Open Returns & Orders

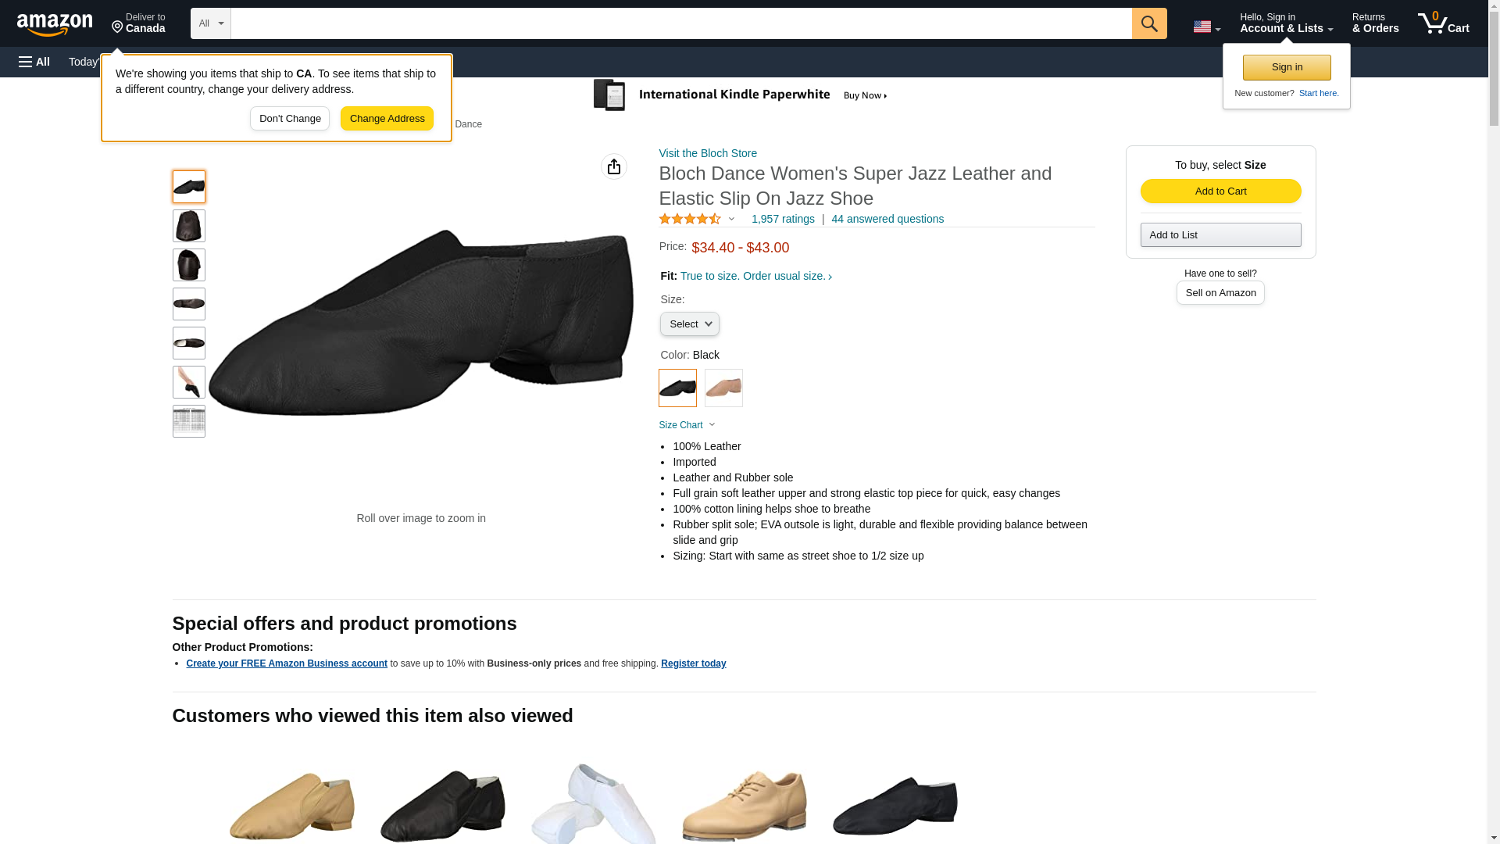coord(1375,23)
